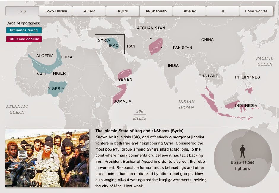This screenshot has width=279, height=193.
Task: Open the AQAP tab
Action: [x=89, y=11]
